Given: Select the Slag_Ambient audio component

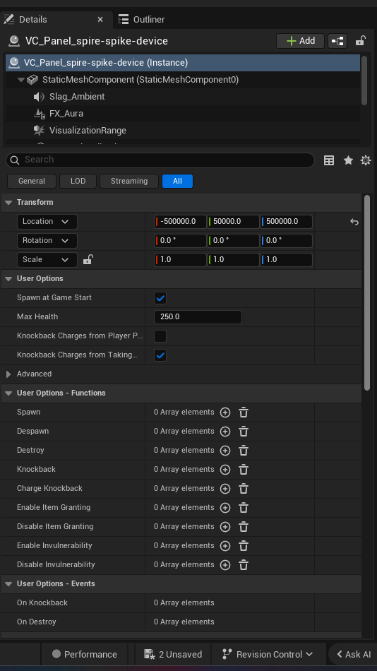Looking at the screenshot, I should [182, 97].
